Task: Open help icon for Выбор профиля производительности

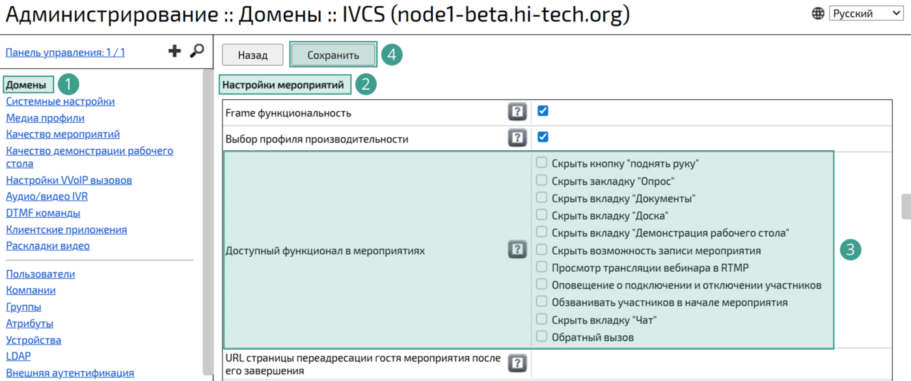Action: click(517, 138)
